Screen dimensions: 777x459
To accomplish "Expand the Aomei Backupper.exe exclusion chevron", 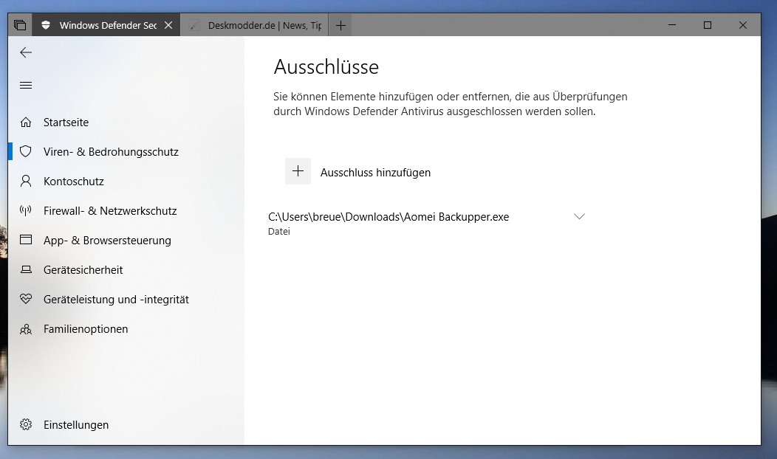I will tap(579, 216).
